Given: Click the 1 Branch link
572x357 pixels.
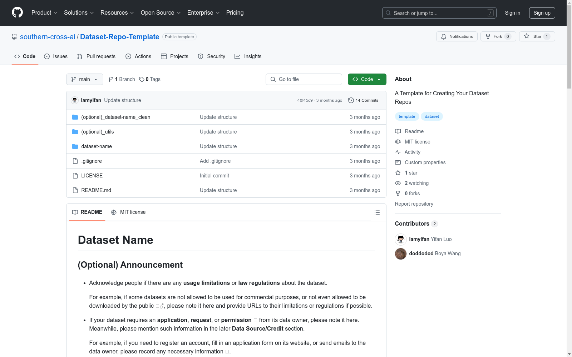Looking at the screenshot, I should tap(122, 79).
